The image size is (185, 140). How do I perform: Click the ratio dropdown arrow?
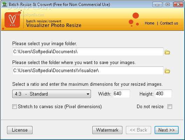click(x=88, y=94)
